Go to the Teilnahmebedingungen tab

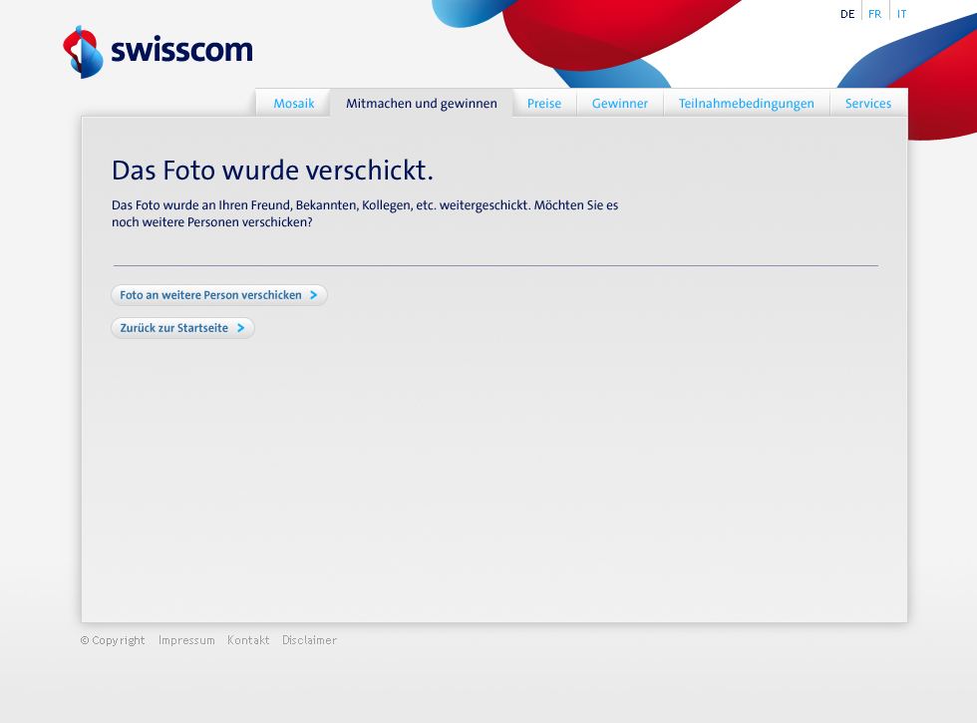click(746, 104)
